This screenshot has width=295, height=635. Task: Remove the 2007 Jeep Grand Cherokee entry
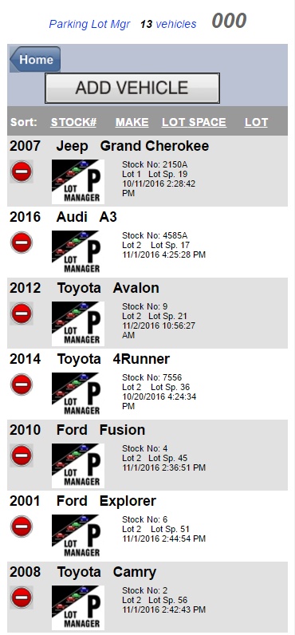(x=22, y=172)
